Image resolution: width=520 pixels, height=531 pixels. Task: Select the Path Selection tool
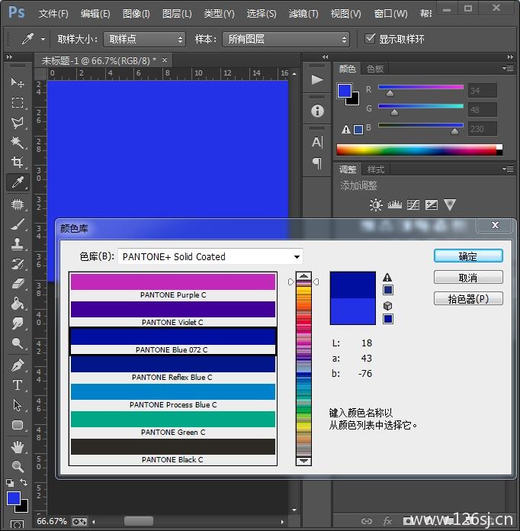(x=18, y=405)
